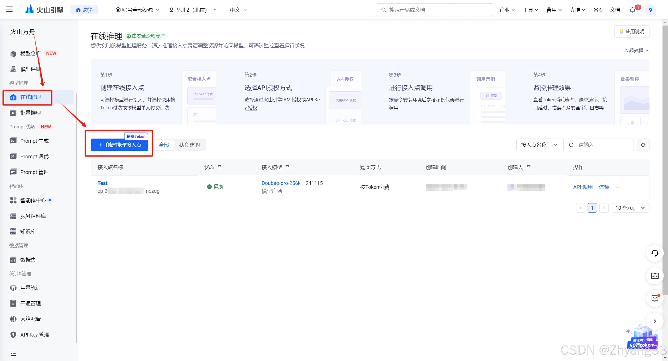
Task: Filter by access model funnel icon
Action: [287, 167]
